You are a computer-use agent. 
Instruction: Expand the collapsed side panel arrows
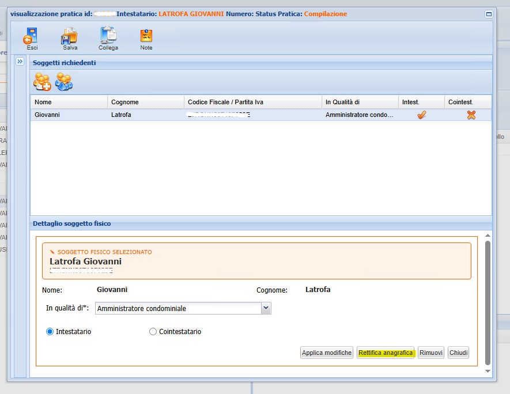[x=20, y=62]
